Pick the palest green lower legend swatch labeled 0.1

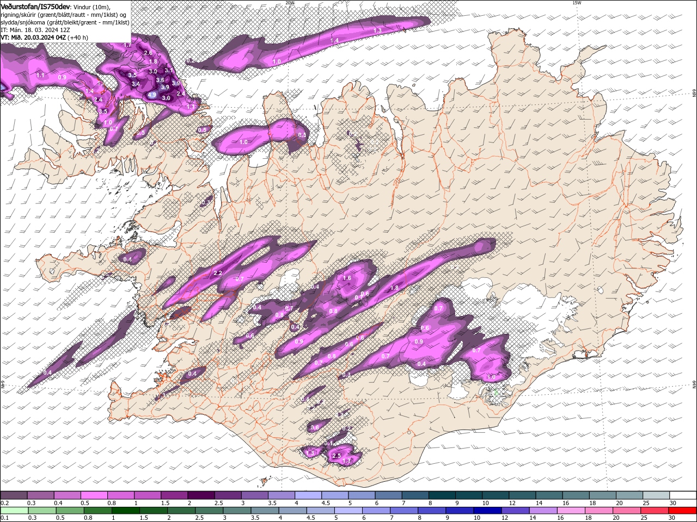14,511
